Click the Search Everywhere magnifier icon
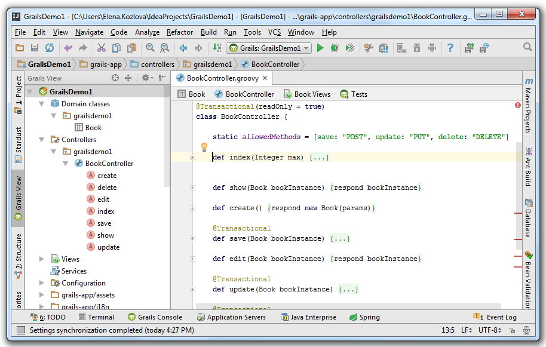The image size is (546, 347). (x=527, y=47)
